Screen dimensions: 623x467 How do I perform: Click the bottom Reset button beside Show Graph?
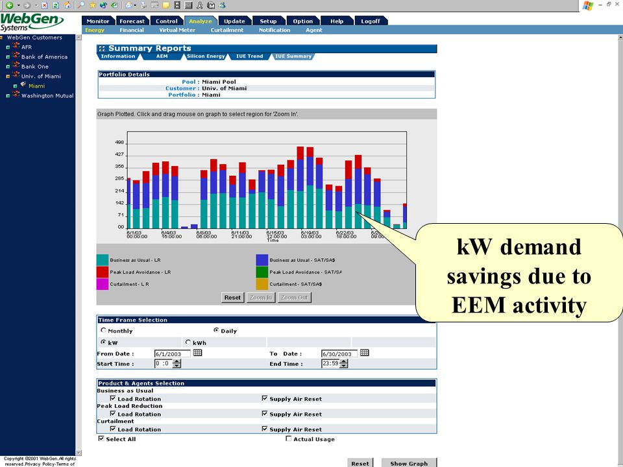click(360, 462)
